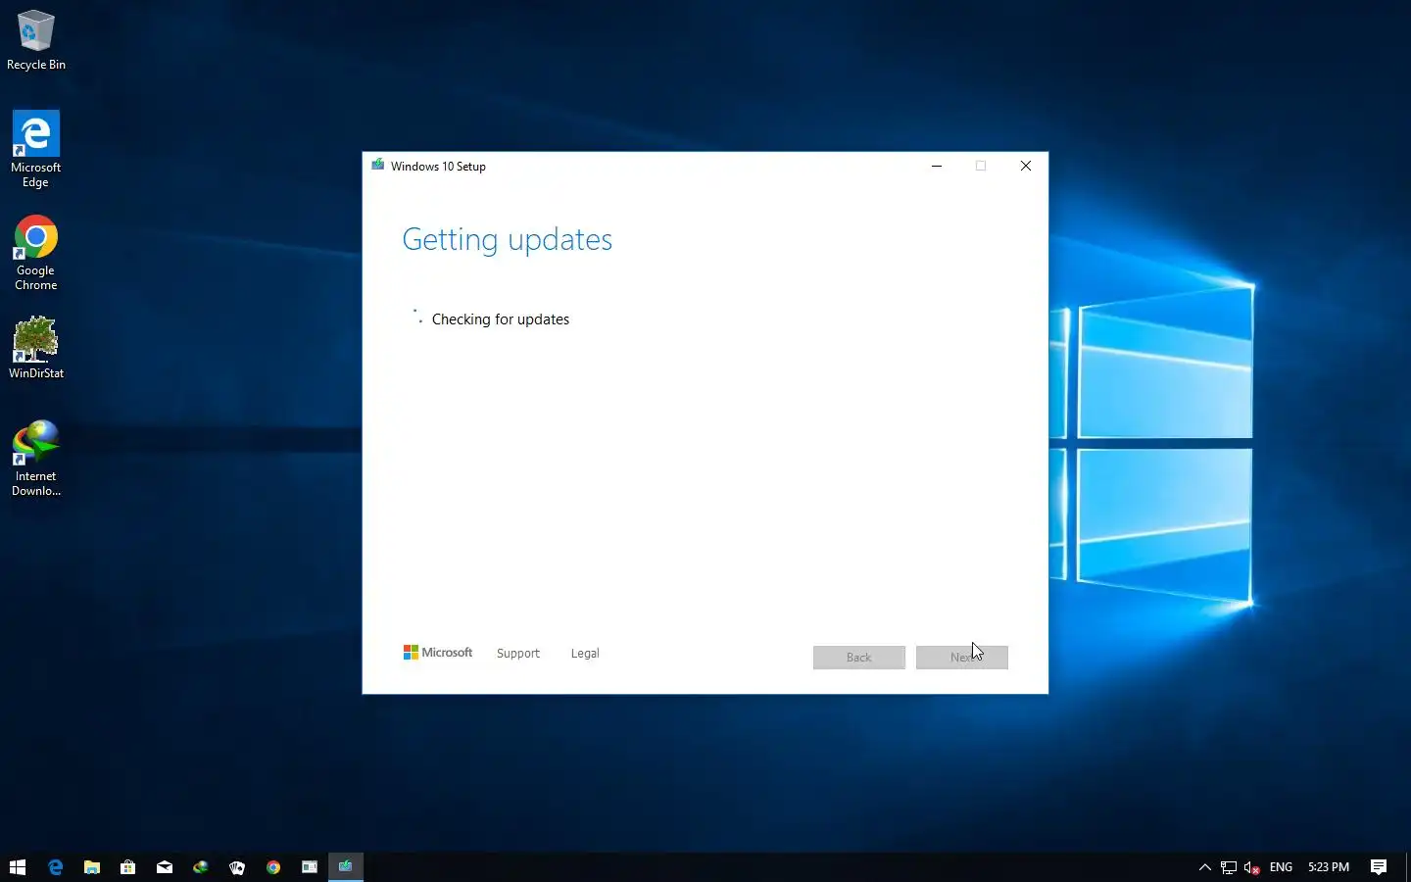This screenshot has height=882, width=1411.
Task: Click the disabled Next button
Action: click(962, 658)
